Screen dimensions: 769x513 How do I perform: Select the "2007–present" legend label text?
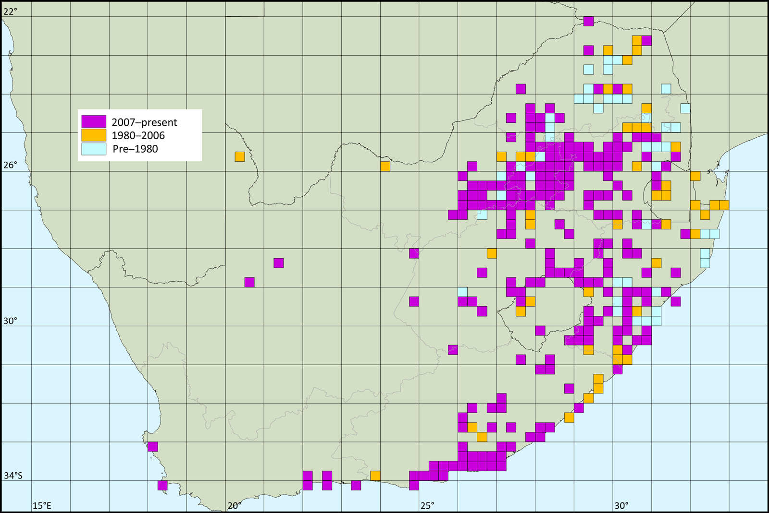click(144, 122)
